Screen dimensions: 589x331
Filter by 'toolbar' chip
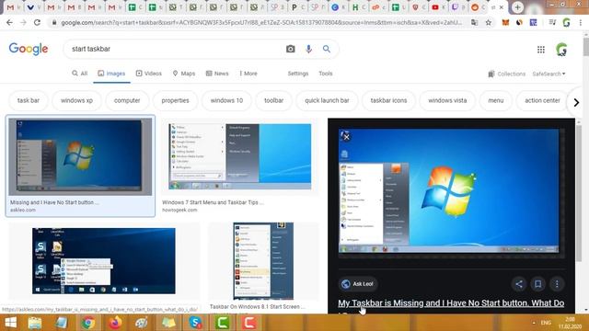pos(273,100)
